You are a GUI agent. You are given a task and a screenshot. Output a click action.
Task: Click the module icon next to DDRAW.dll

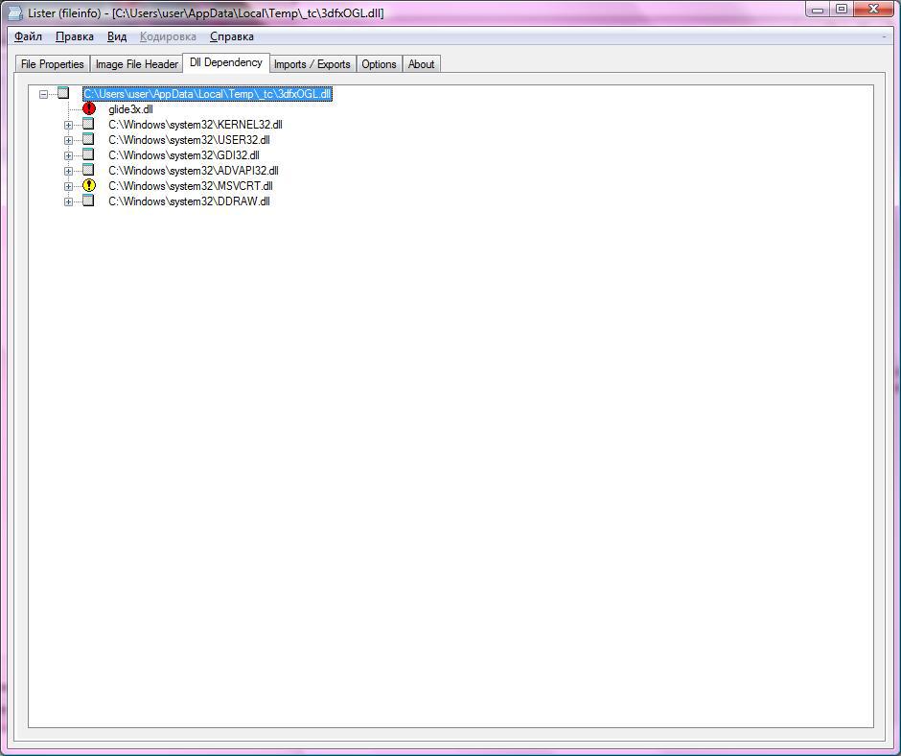[x=88, y=201]
